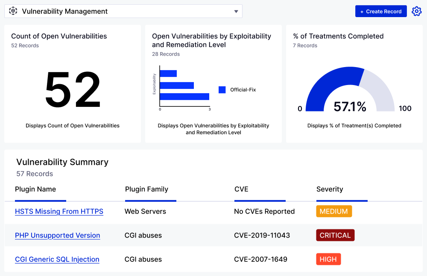Click the plus icon on Create Record
427x276 pixels.
(362, 11)
